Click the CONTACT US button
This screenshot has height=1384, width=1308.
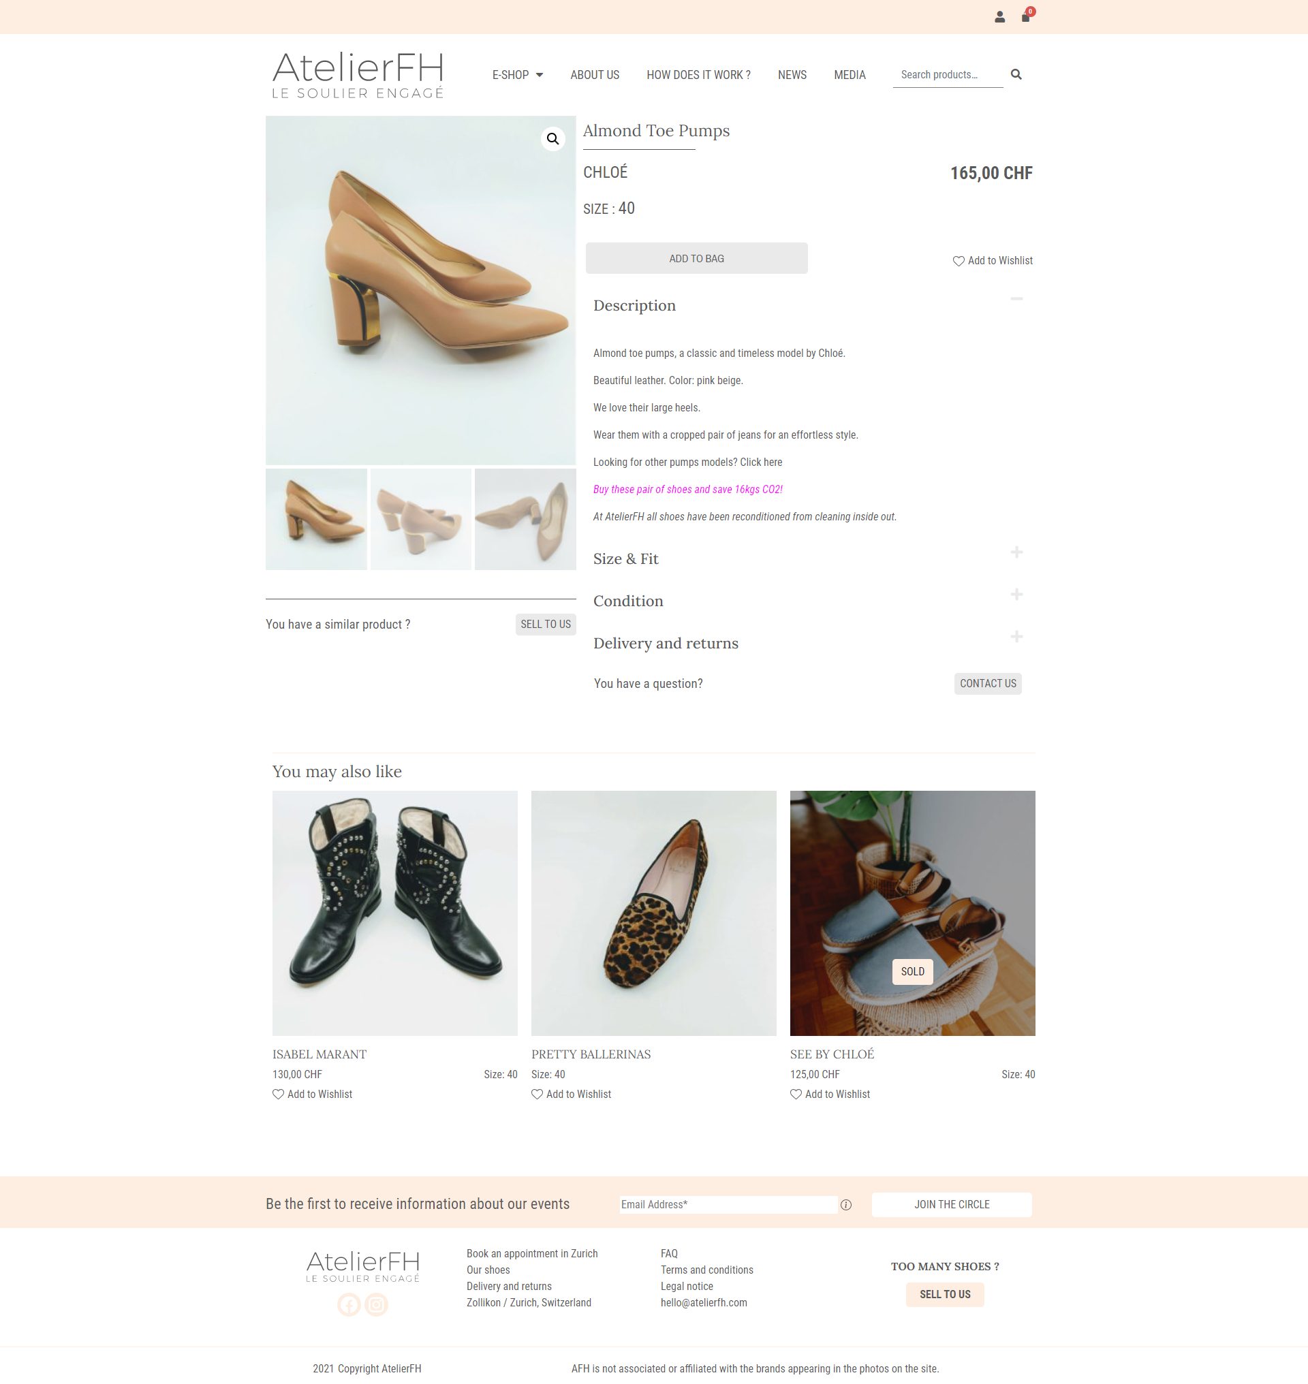tap(987, 683)
